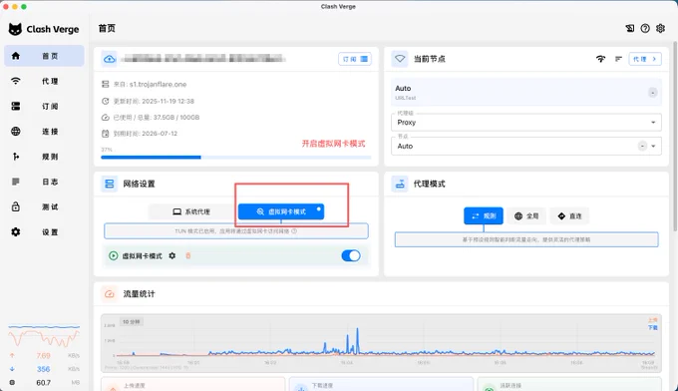Viewport: 678px width, 391px height.
Task: Click the 测试 lock icon in sidebar
Action: (16, 206)
